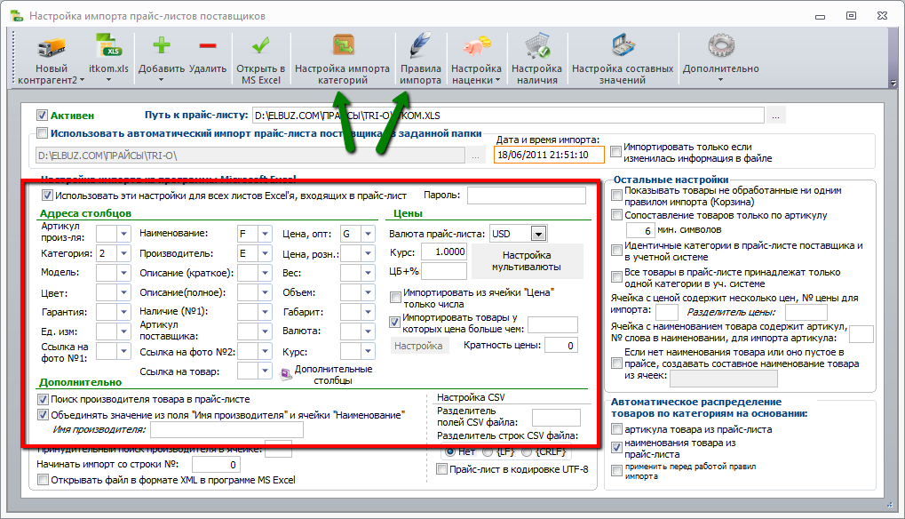
Task: Click Настройка наценки piggy bank icon
Action: click(477, 46)
